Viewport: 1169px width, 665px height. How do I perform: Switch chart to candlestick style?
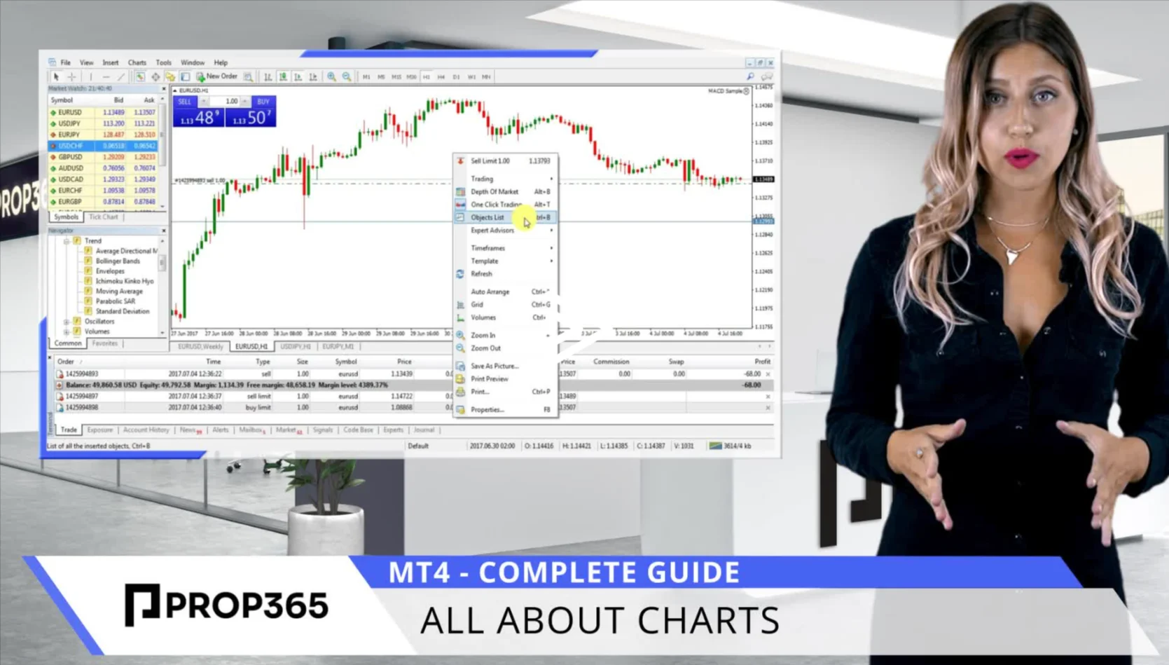tap(283, 77)
